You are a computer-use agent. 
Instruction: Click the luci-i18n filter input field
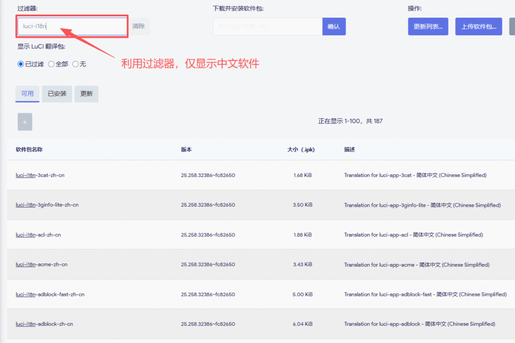[72, 26]
